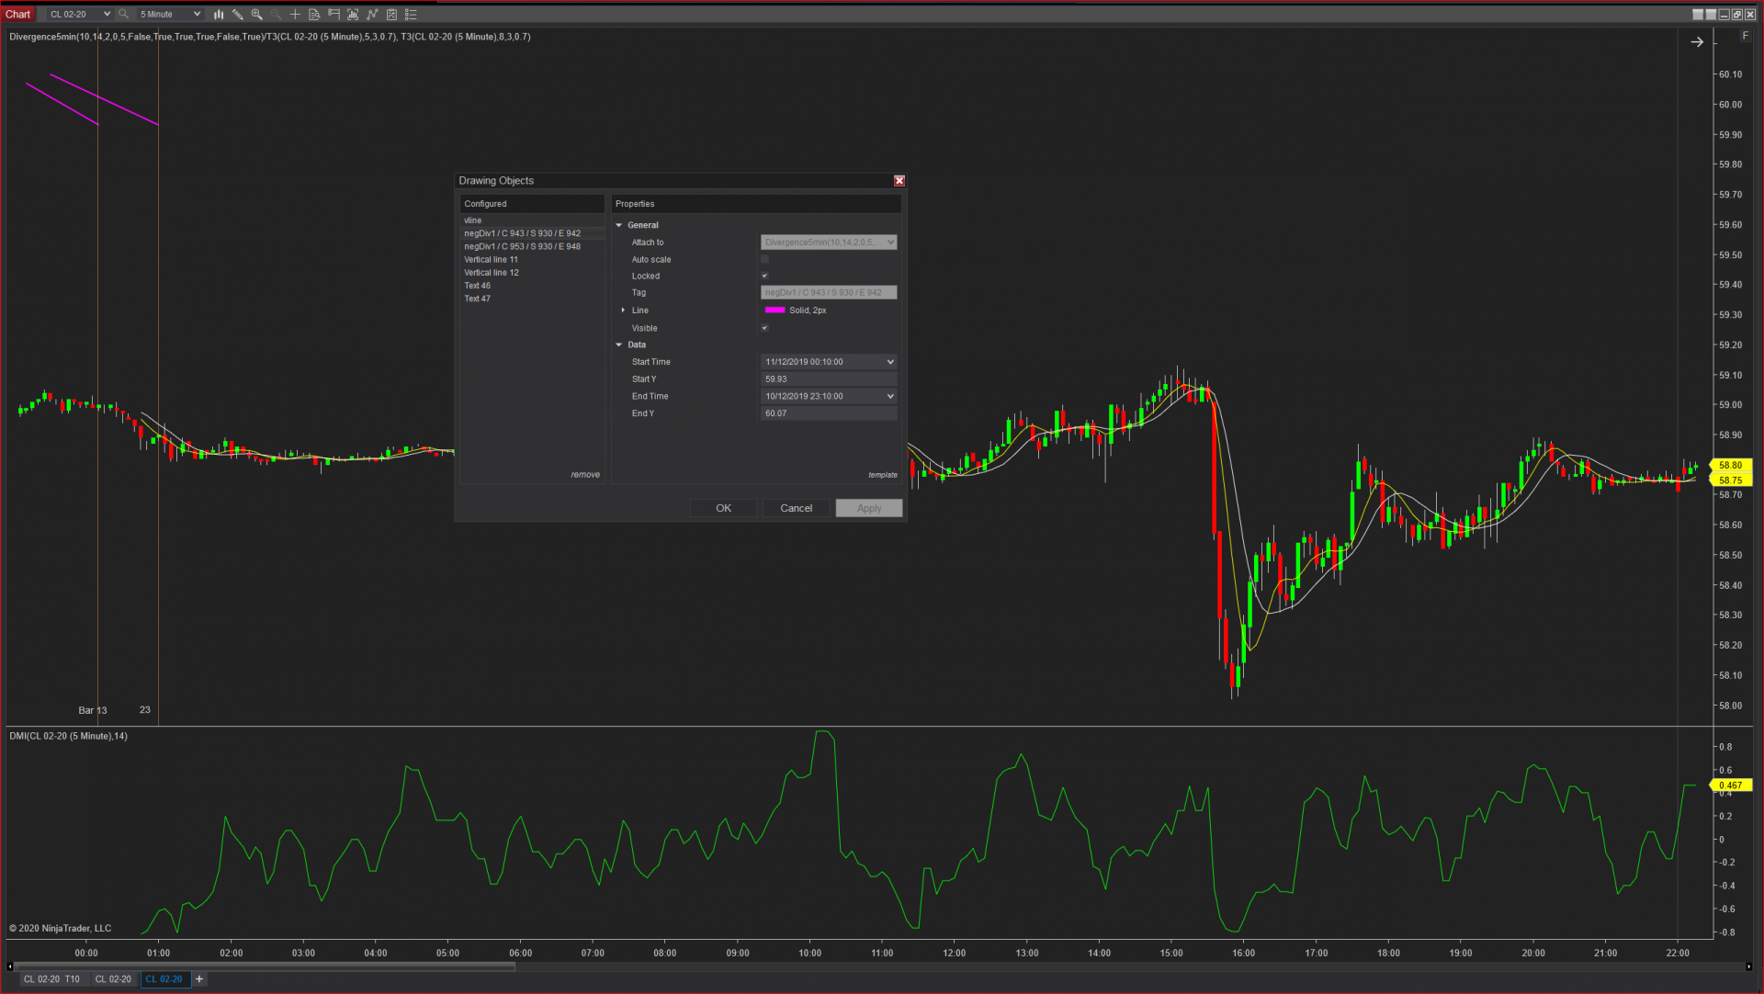Click the zoom in magnifier icon
1764x994 pixels.
pyautogui.click(x=257, y=14)
